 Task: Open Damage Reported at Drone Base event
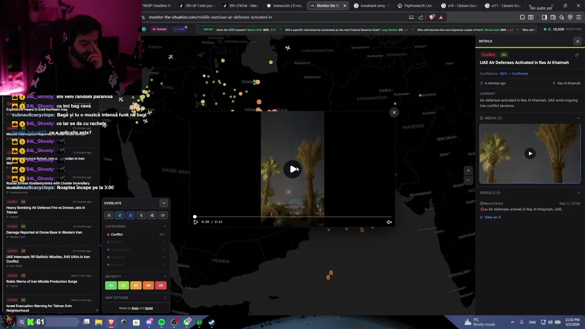pyautogui.click(x=49, y=232)
